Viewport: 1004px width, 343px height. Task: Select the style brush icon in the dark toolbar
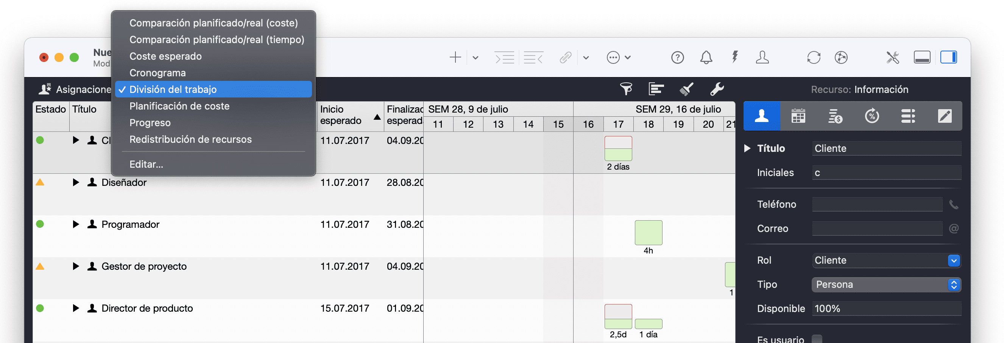click(x=686, y=89)
